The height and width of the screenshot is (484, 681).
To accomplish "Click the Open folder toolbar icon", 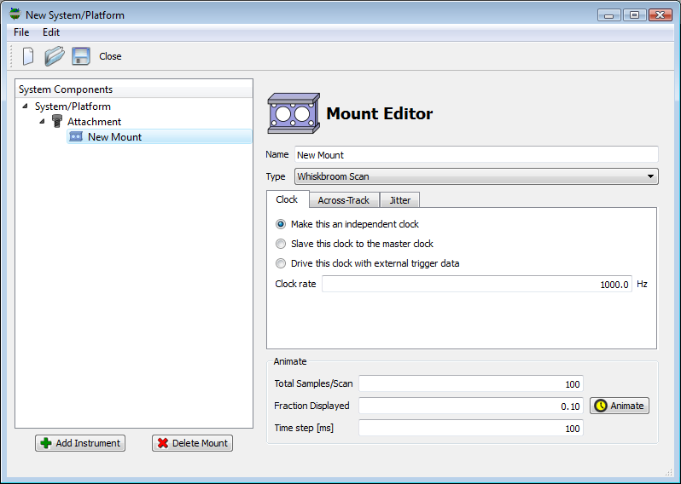I will pos(55,56).
